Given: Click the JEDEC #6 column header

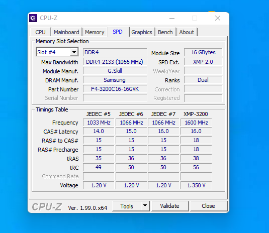Looking at the screenshot, I should [x=131, y=114].
